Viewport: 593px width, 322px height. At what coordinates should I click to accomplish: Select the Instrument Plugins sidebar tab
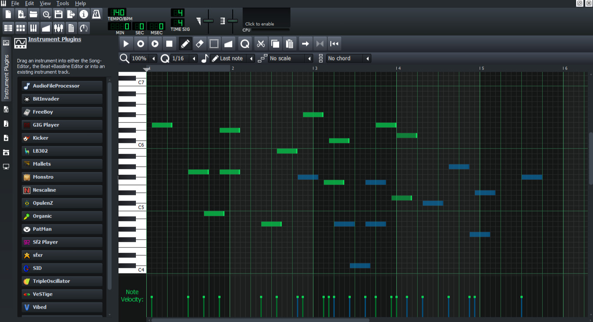coord(6,69)
